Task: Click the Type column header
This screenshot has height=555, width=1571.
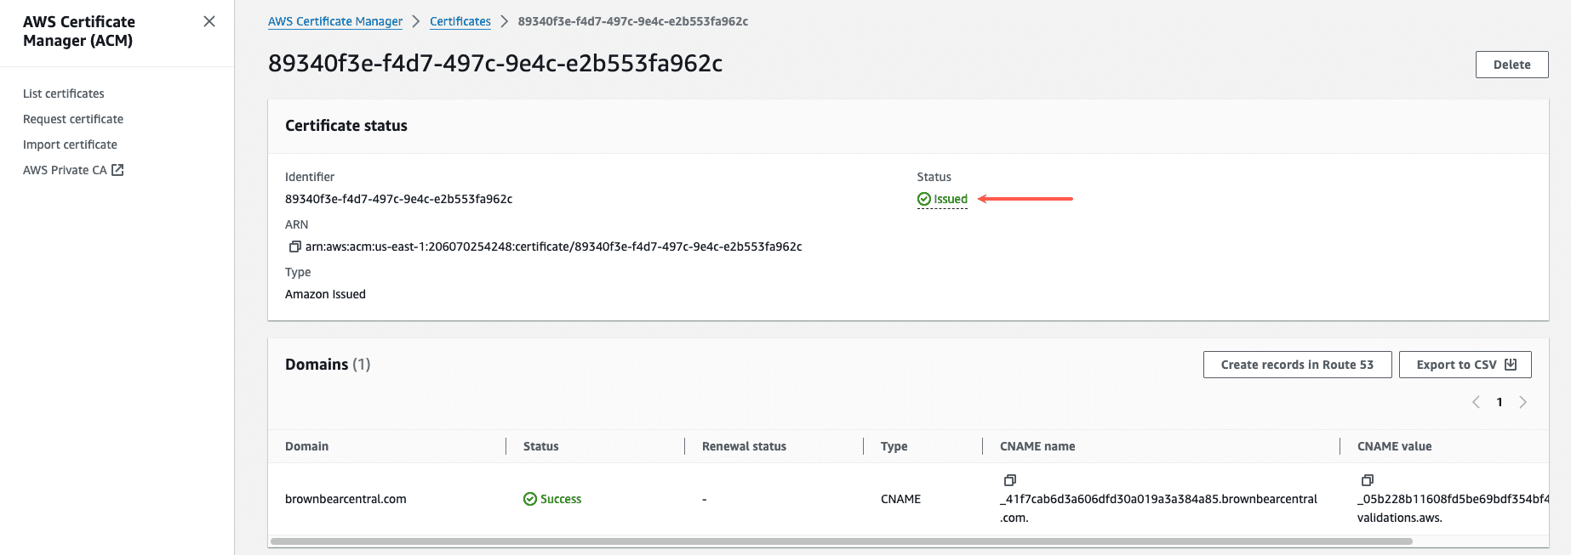Action: pos(894,446)
